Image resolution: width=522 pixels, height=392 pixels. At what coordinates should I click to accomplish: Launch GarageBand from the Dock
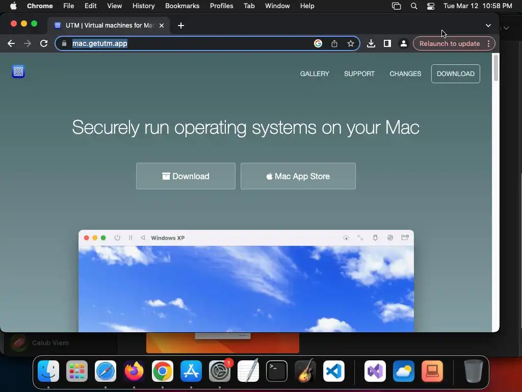point(305,371)
